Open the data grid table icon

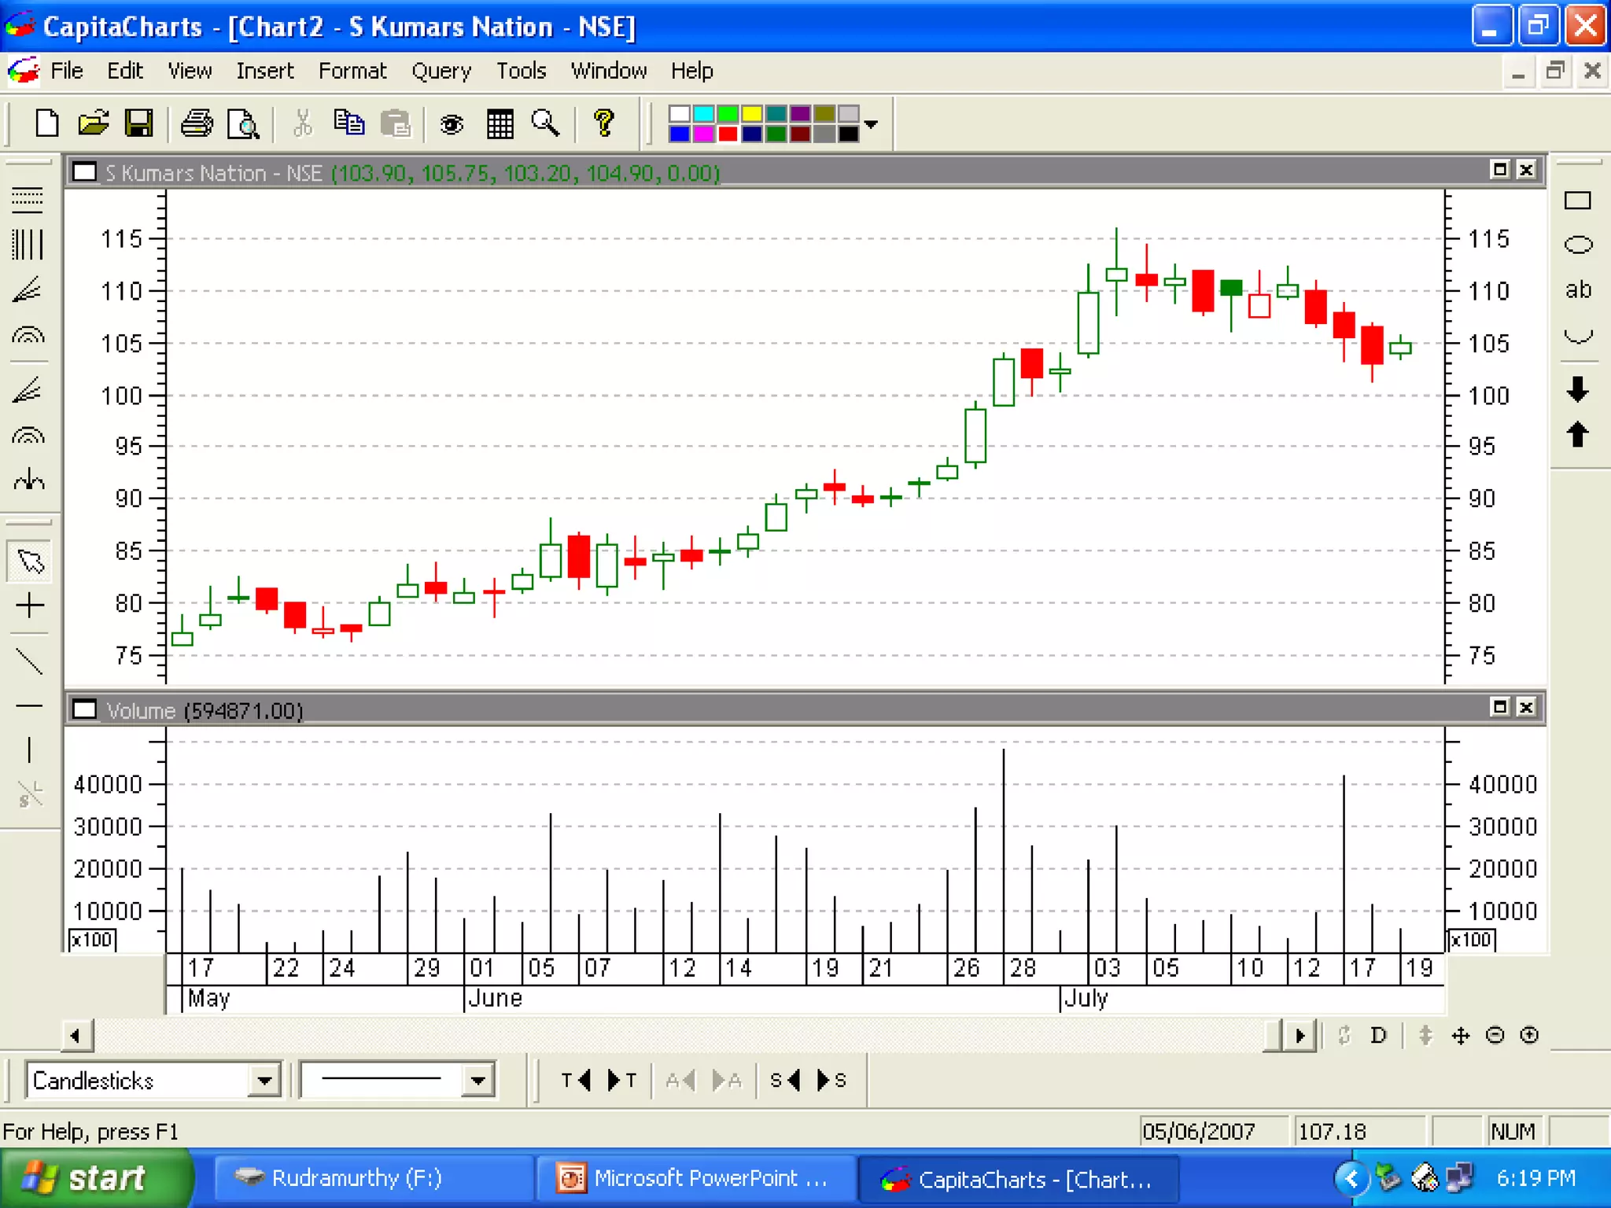pos(500,123)
